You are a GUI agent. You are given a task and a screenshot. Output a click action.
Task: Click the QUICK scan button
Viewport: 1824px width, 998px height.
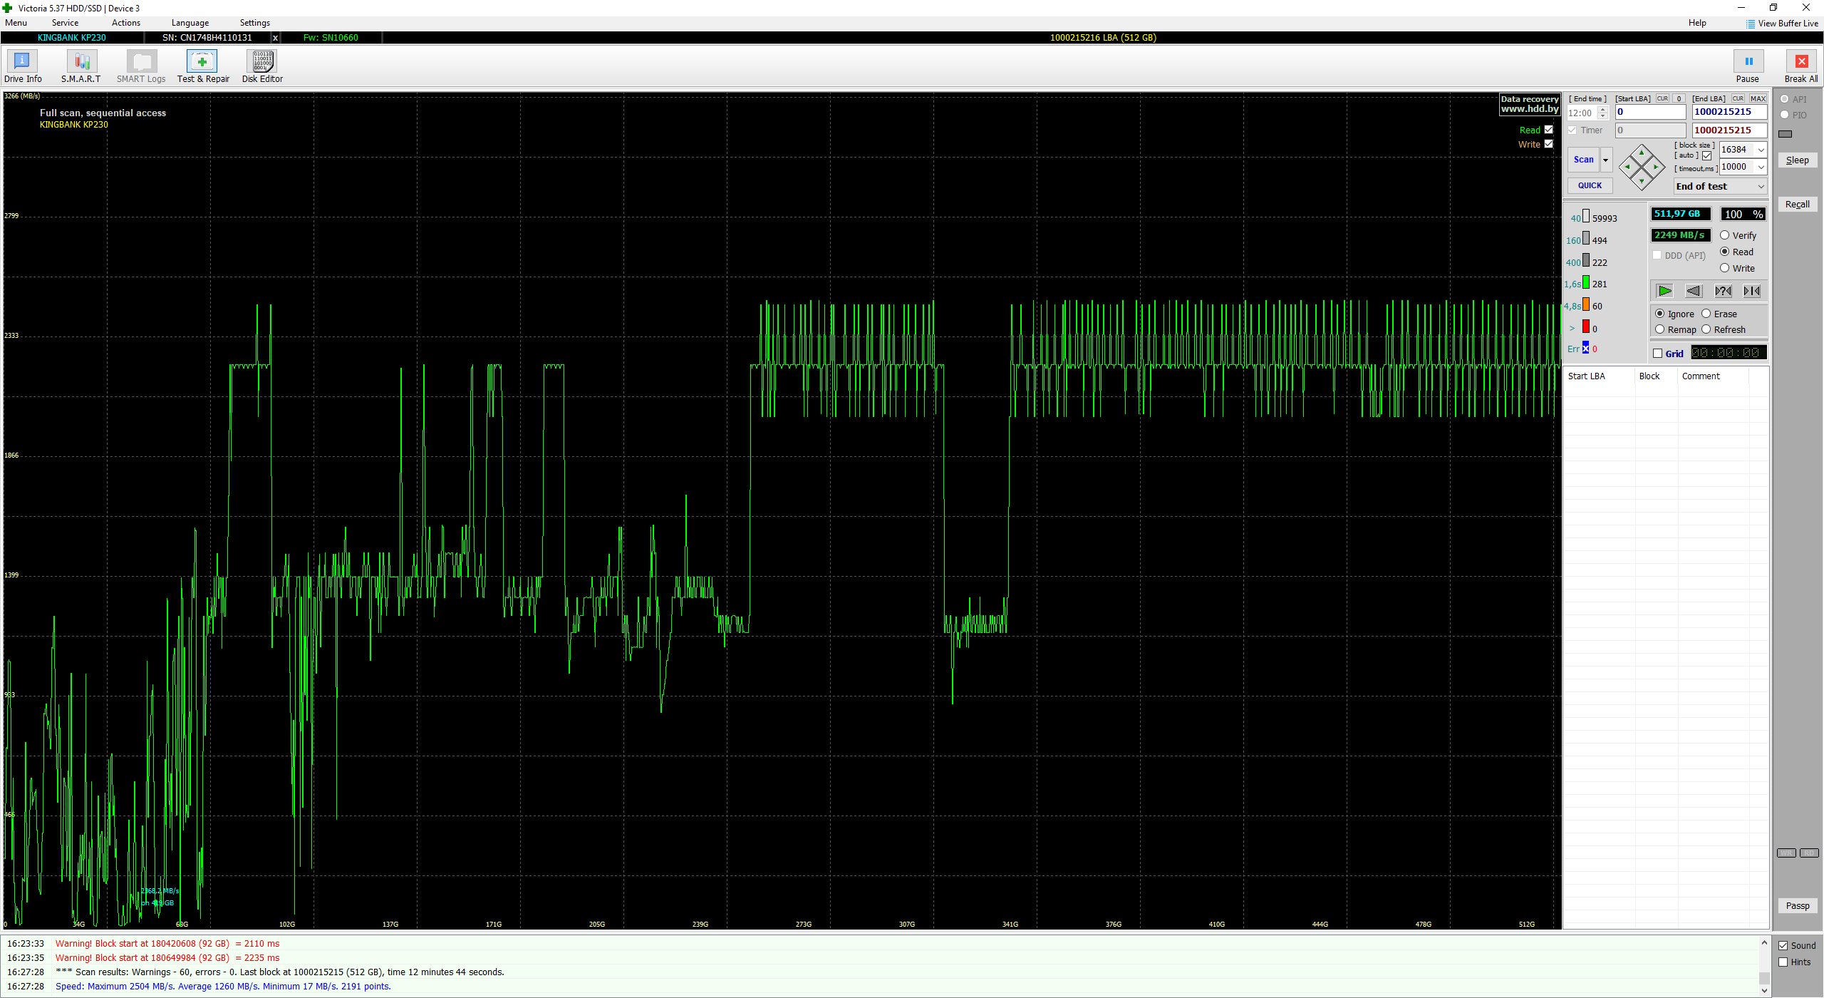(1590, 185)
